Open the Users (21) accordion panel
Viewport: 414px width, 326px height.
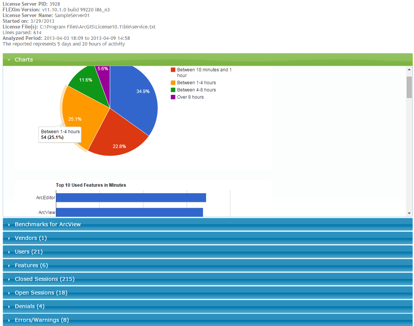click(29, 252)
